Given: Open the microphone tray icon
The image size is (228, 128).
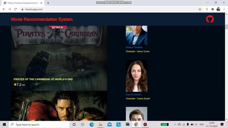Looking at the screenshot, I should pos(188,124).
